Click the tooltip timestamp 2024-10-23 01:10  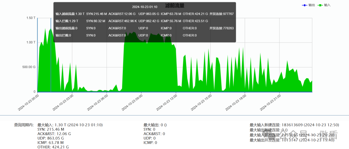[x=144, y=7]
